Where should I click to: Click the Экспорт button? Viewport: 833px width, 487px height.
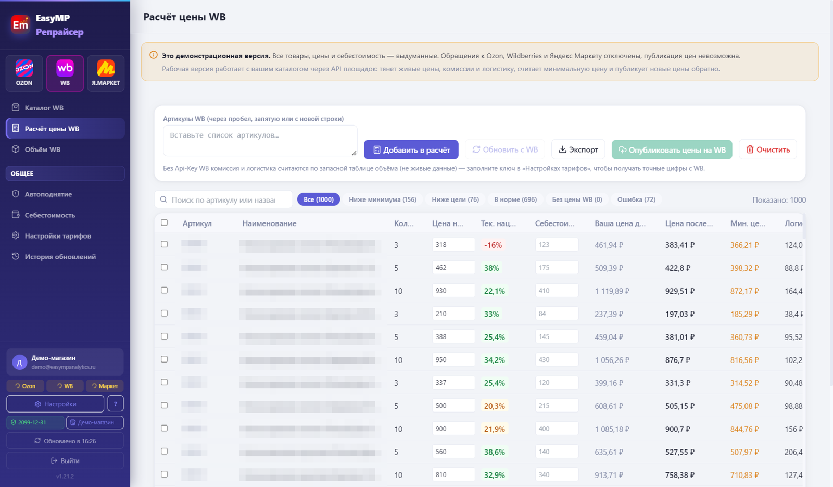(x=578, y=149)
